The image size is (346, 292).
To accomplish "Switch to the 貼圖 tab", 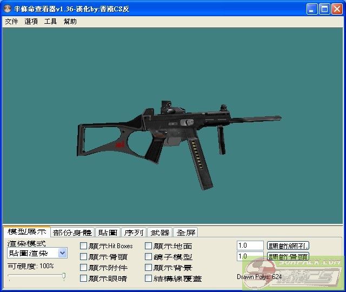I will point(108,233).
